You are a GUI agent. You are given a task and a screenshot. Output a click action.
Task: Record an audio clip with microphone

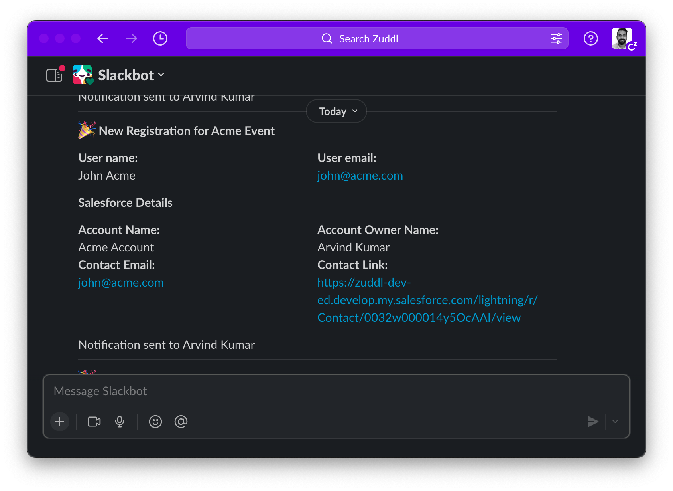[x=120, y=422]
